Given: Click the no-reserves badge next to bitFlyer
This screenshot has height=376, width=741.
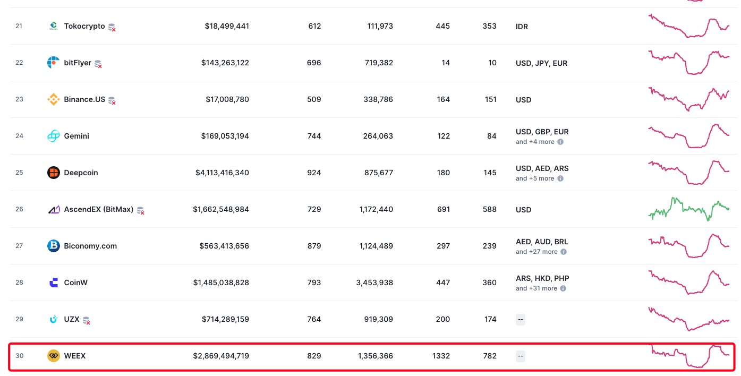Looking at the screenshot, I should tap(98, 64).
